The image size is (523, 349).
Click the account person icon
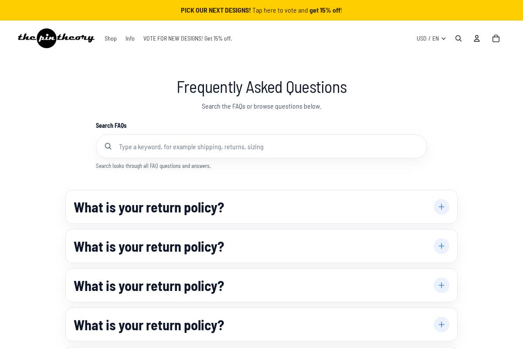tap(477, 38)
